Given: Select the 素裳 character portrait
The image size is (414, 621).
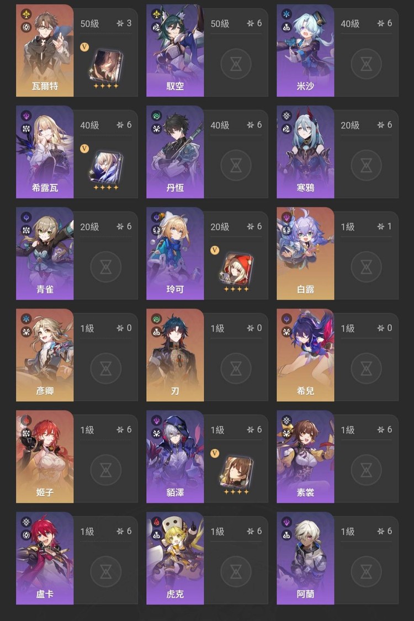Looking at the screenshot, I should pos(305,457).
